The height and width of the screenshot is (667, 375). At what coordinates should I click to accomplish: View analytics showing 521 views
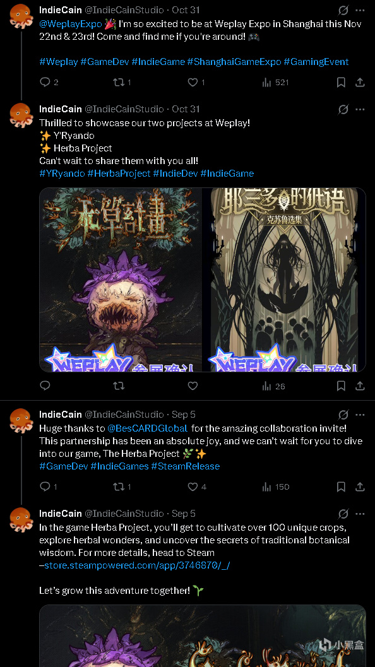click(275, 82)
